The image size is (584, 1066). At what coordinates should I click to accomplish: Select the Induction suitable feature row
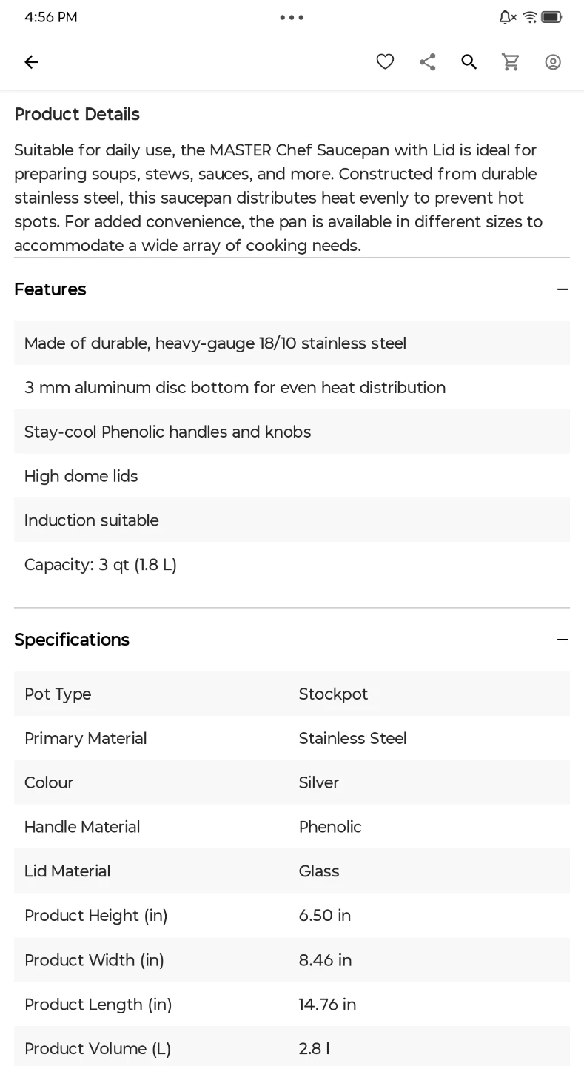click(292, 520)
